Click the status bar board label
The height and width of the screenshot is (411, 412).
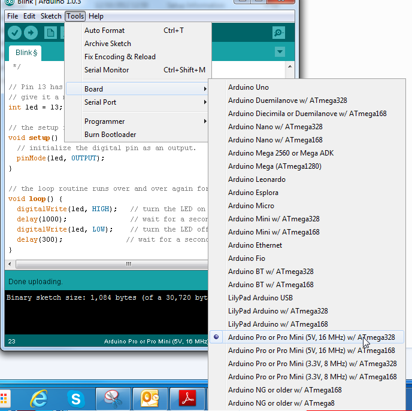[156, 342]
